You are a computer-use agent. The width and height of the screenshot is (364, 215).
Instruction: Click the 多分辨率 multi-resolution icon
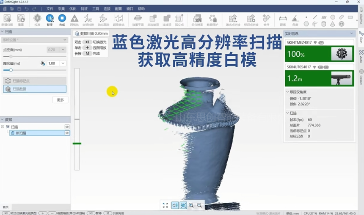coord(197,20)
